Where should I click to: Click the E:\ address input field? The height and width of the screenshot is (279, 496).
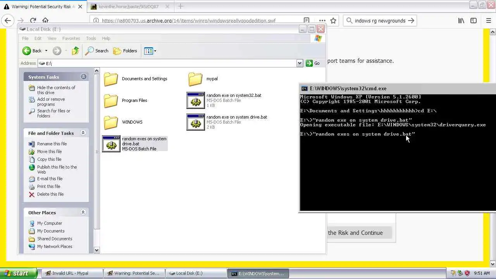point(167,63)
